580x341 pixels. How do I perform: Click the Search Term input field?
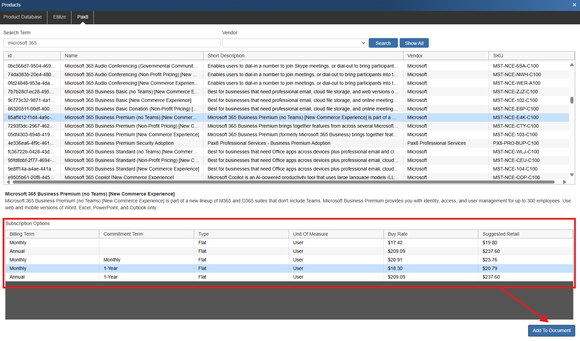[112, 43]
